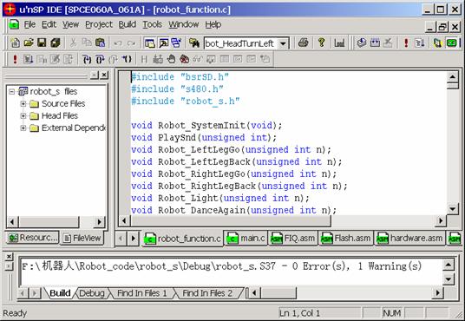Select the Source Files tree item
This screenshot has width=465, height=321.
[63, 103]
